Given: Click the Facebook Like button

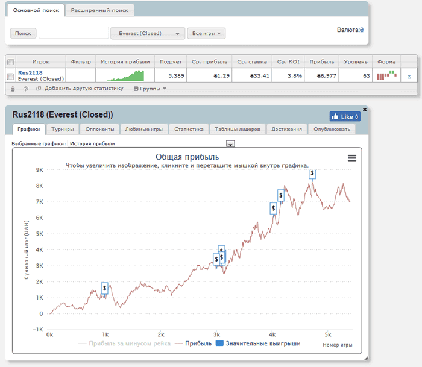Looking at the screenshot, I should coord(344,116).
